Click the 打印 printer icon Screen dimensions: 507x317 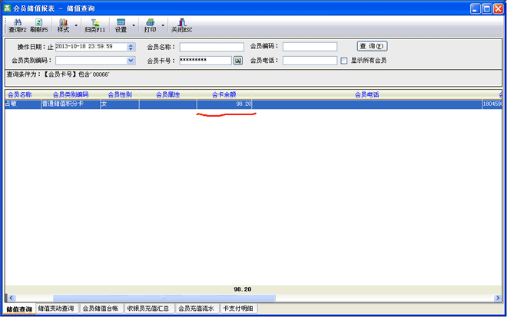pos(151,25)
